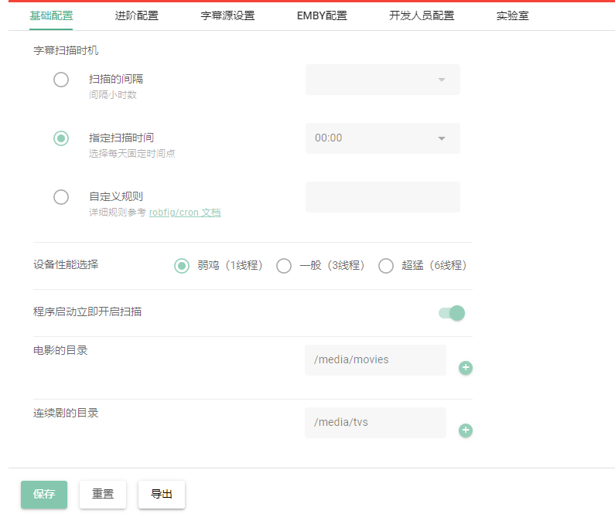Switch to 基础配置 tab
Image resolution: width=615 pixels, height=531 pixels.
point(51,15)
